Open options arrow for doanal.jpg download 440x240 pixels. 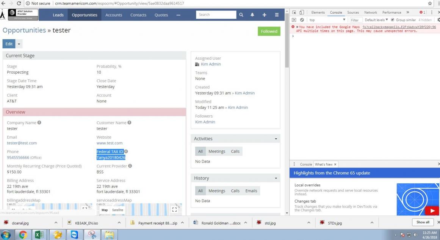point(56,223)
